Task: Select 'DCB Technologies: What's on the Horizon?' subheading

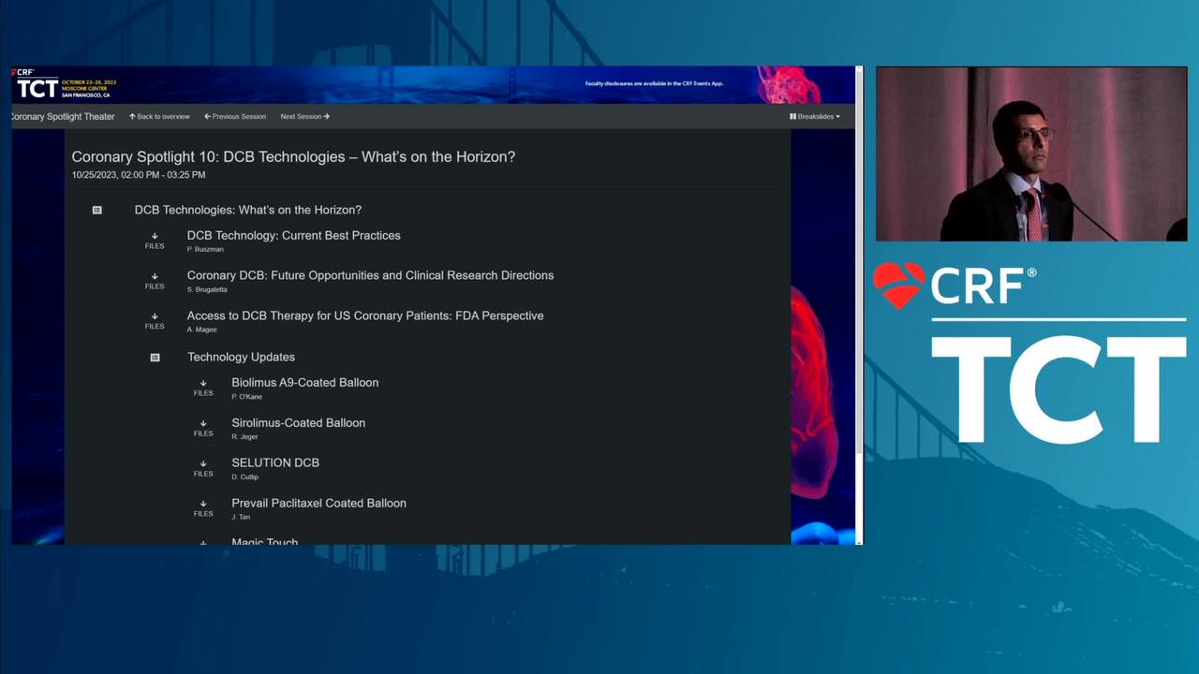Action: point(248,210)
